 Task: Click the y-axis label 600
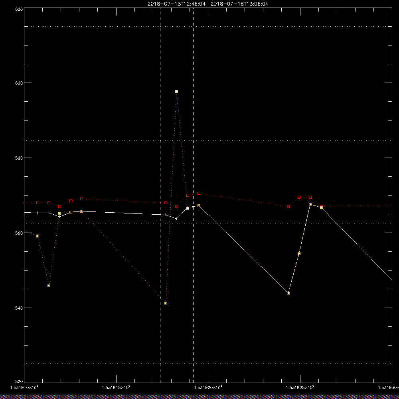click(19, 83)
